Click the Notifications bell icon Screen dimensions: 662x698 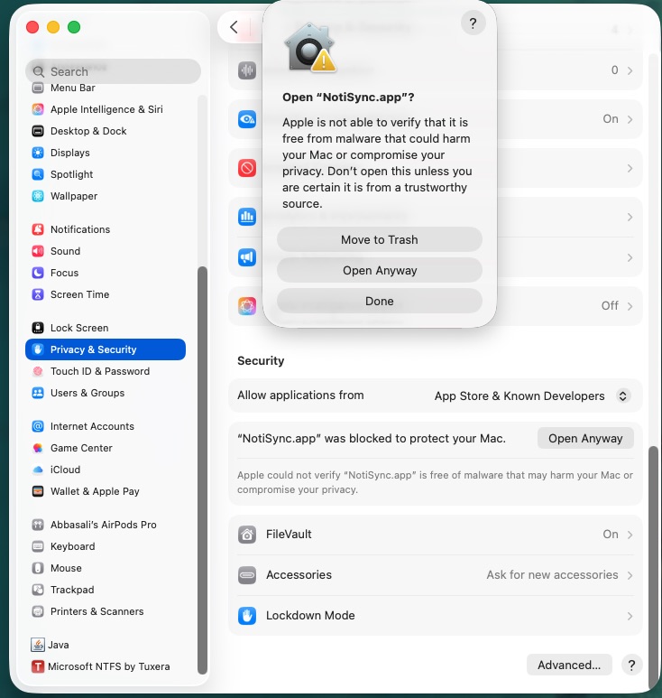(38, 229)
